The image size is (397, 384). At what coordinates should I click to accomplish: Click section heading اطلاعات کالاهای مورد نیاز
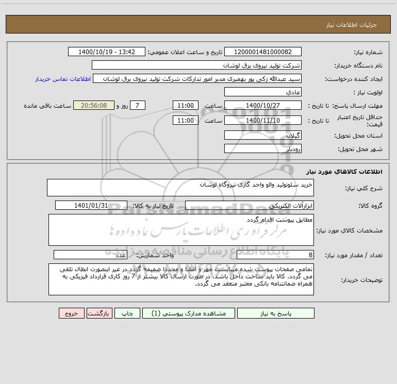coord(344,172)
